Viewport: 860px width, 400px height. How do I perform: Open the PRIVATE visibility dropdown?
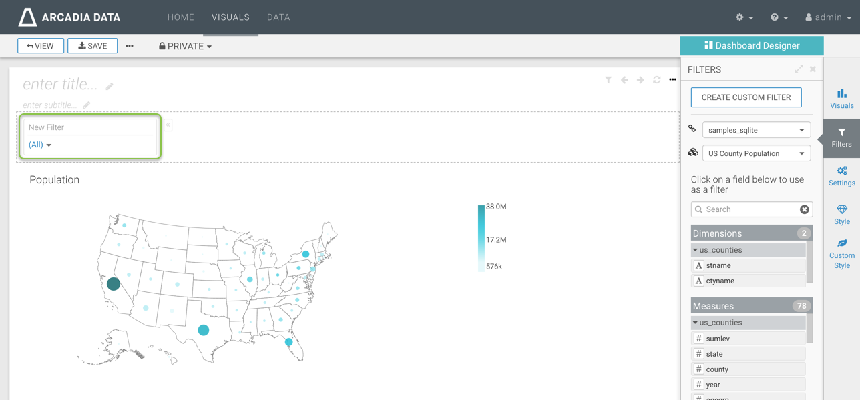(x=186, y=46)
